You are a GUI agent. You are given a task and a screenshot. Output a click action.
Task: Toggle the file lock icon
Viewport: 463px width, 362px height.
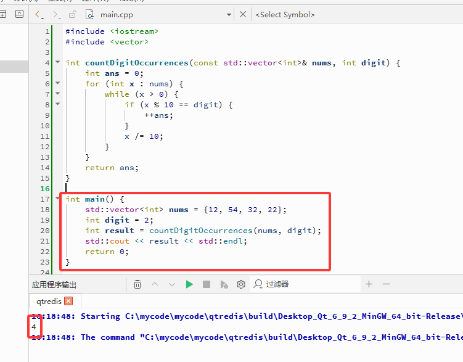click(72, 14)
